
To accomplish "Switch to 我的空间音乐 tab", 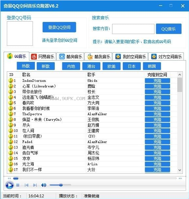I will point(130,57).
